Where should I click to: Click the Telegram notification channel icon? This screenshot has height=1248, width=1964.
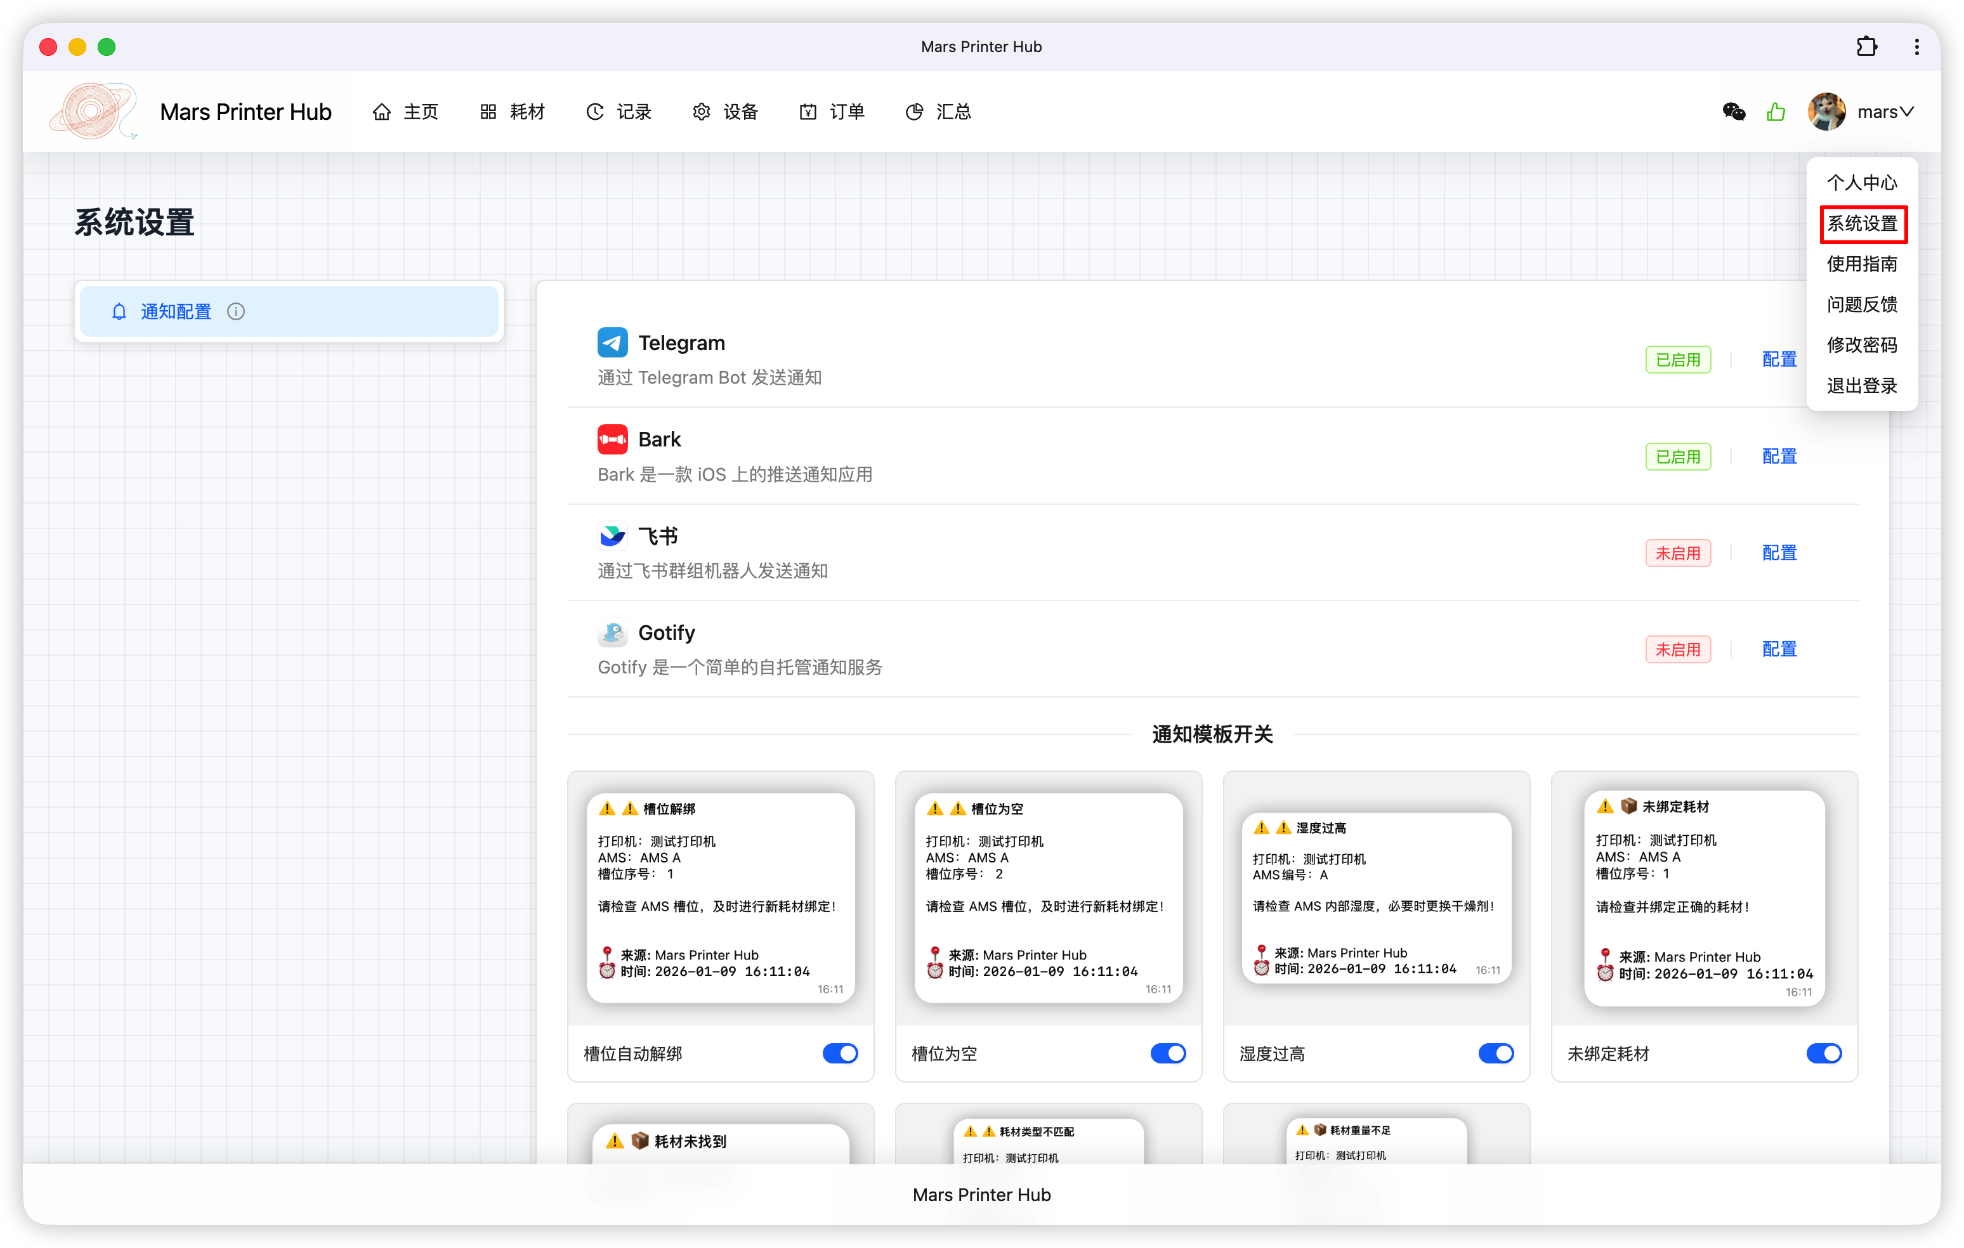point(613,342)
